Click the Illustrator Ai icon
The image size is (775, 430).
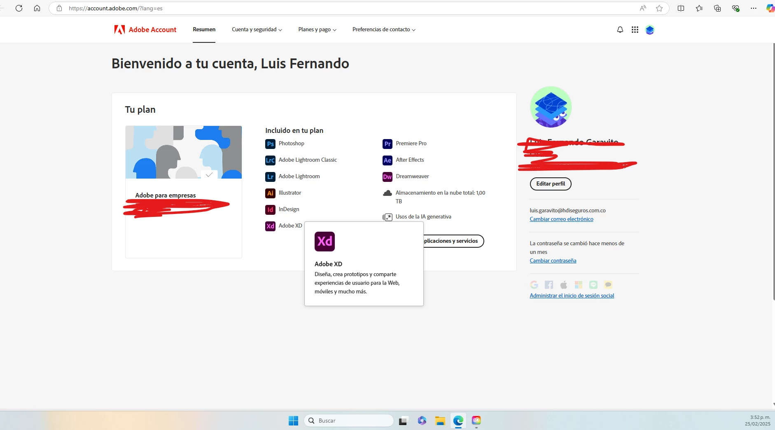[x=270, y=193]
